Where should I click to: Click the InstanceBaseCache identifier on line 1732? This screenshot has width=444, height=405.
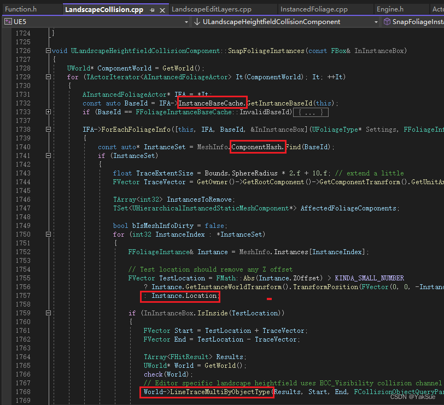(211, 103)
